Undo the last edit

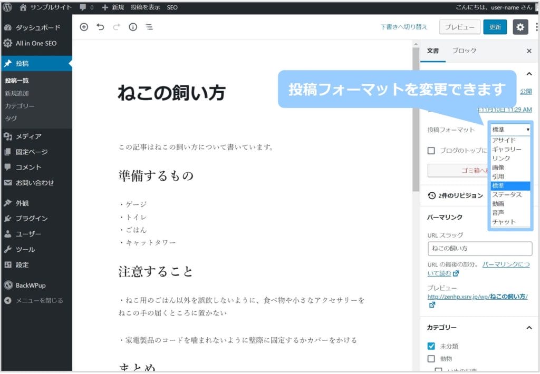100,27
